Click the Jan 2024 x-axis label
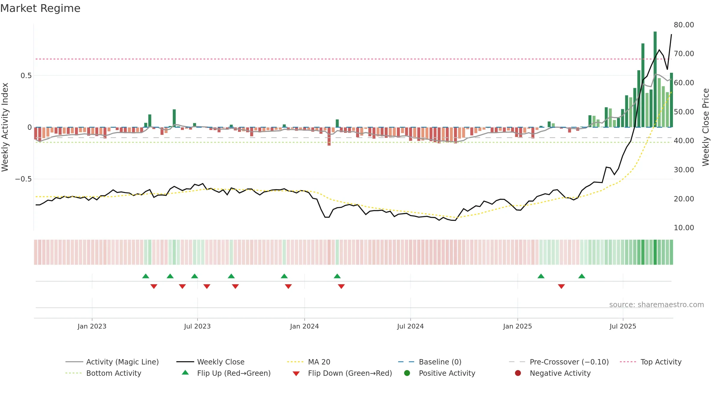 304,326
